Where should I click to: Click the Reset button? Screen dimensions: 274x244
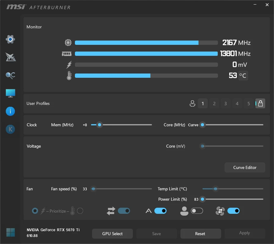pyautogui.click(x=200, y=234)
